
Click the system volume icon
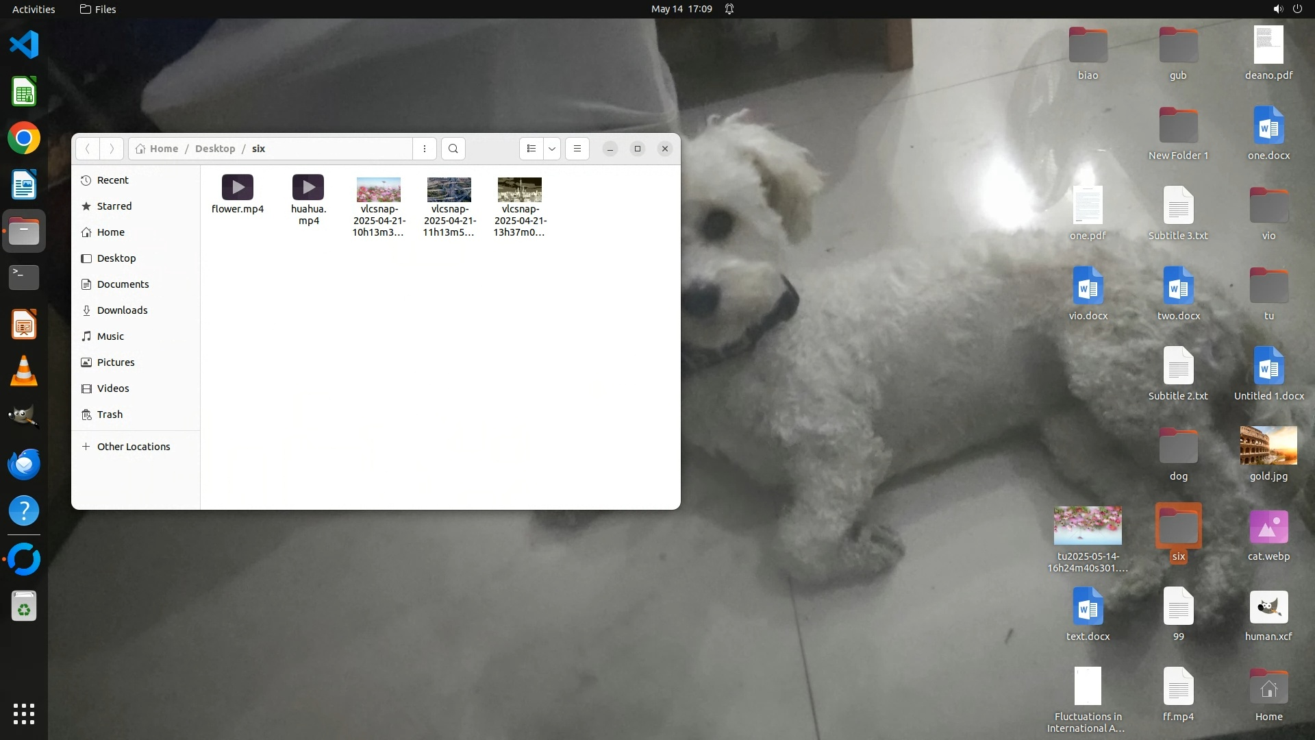point(1277,9)
